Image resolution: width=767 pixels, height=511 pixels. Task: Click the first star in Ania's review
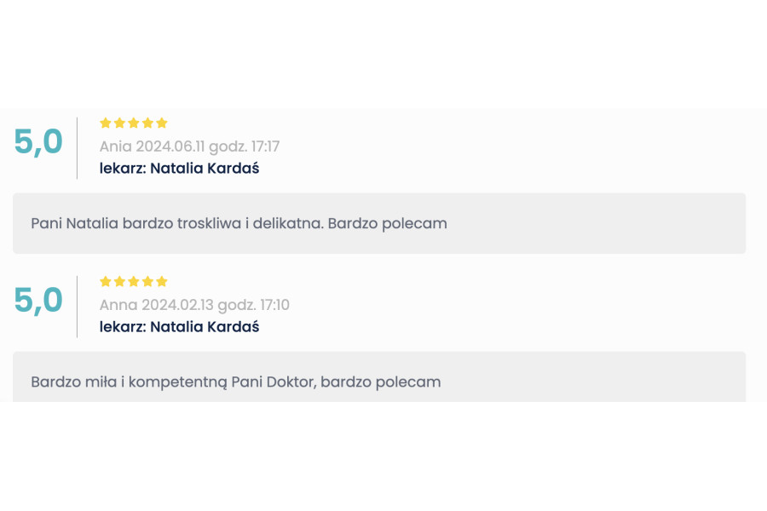point(106,123)
